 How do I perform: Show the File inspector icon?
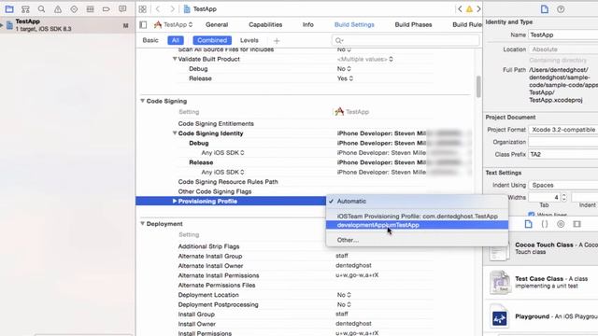pyautogui.click(x=545, y=9)
